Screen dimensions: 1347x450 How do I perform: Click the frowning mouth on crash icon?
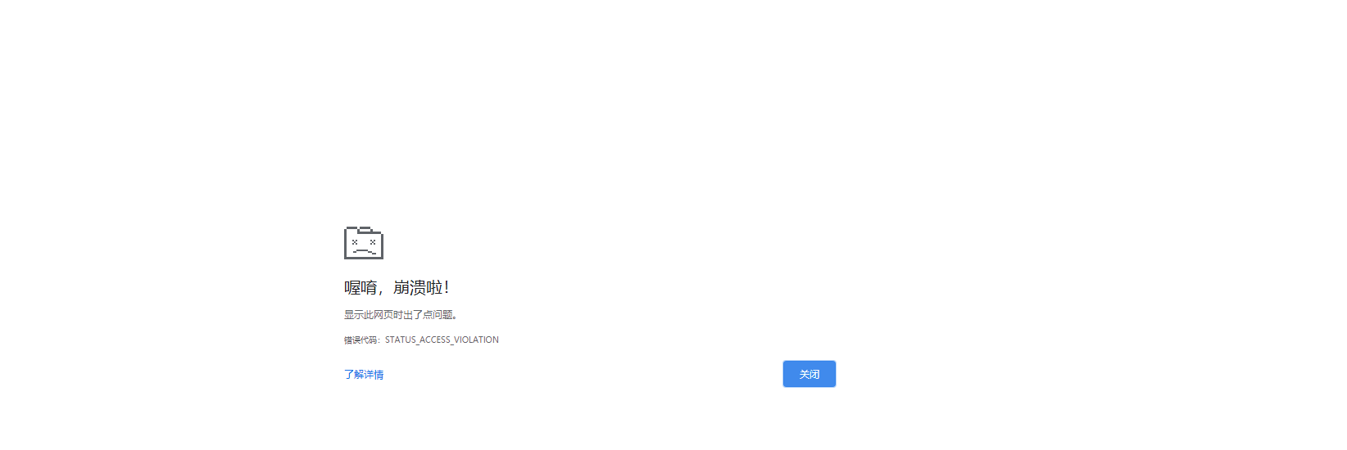click(364, 251)
